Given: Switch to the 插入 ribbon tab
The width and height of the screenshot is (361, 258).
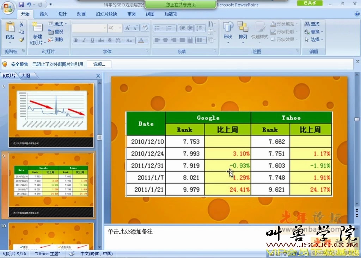Looking at the screenshot, I should pyautogui.click(x=43, y=14).
